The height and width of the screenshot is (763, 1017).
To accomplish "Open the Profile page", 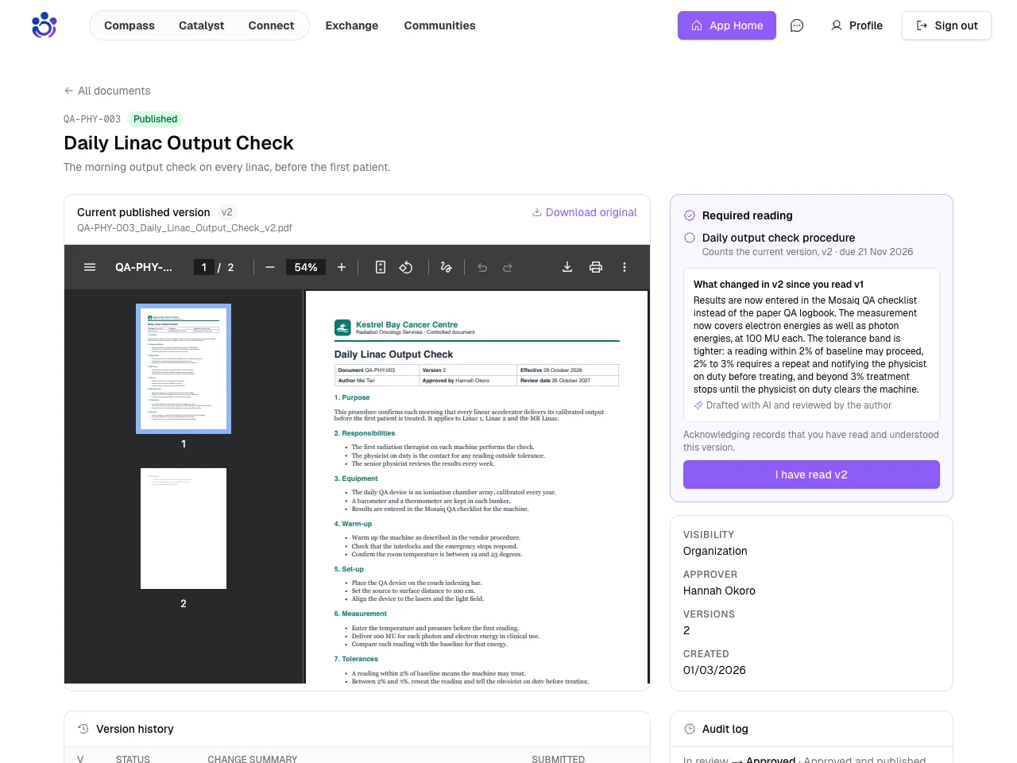I will click(857, 25).
